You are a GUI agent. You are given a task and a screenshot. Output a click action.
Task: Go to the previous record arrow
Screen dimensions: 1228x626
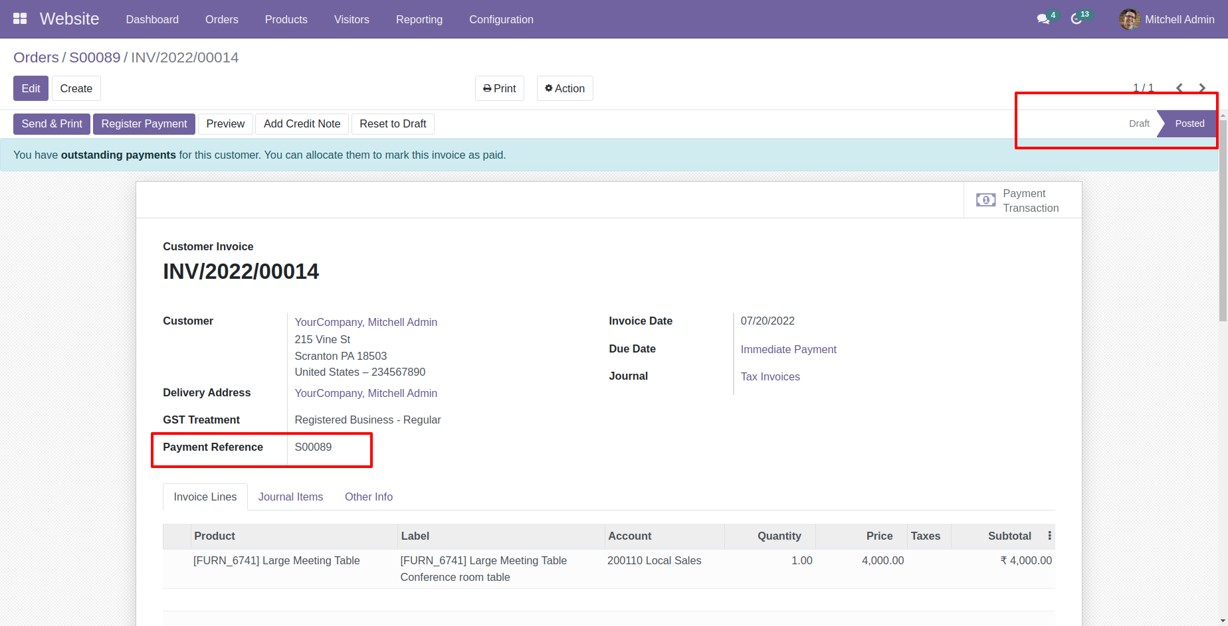point(1179,88)
